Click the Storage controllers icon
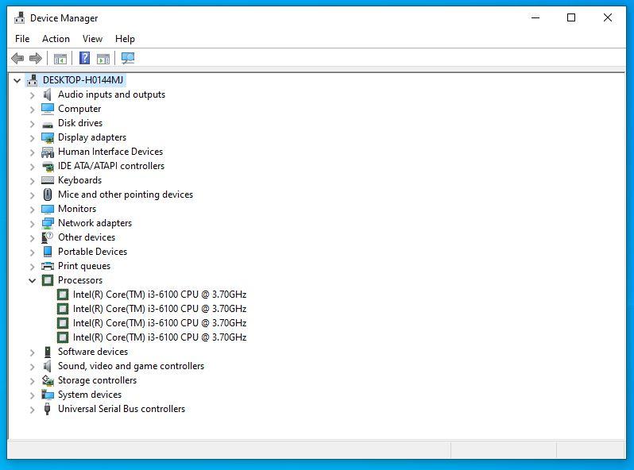This screenshot has width=634, height=470. click(x=48, y=380)
